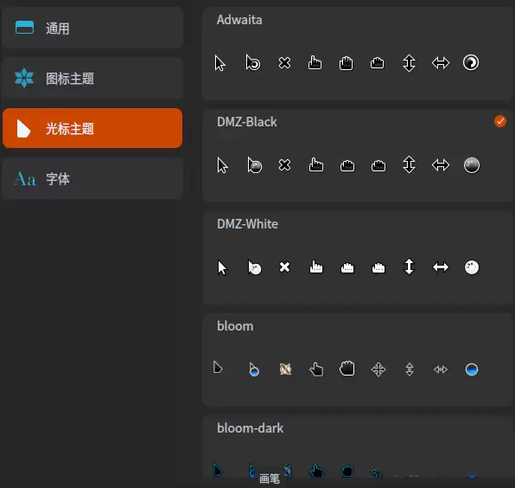The image size is (515, 488).
Task: Select the Adwaita cursor theme card
Action: tap(358, 54)
